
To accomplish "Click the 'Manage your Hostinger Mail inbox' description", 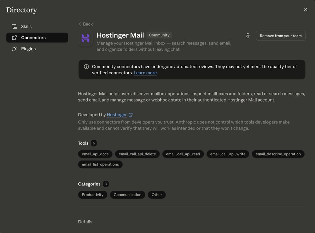I will (164, 46).
